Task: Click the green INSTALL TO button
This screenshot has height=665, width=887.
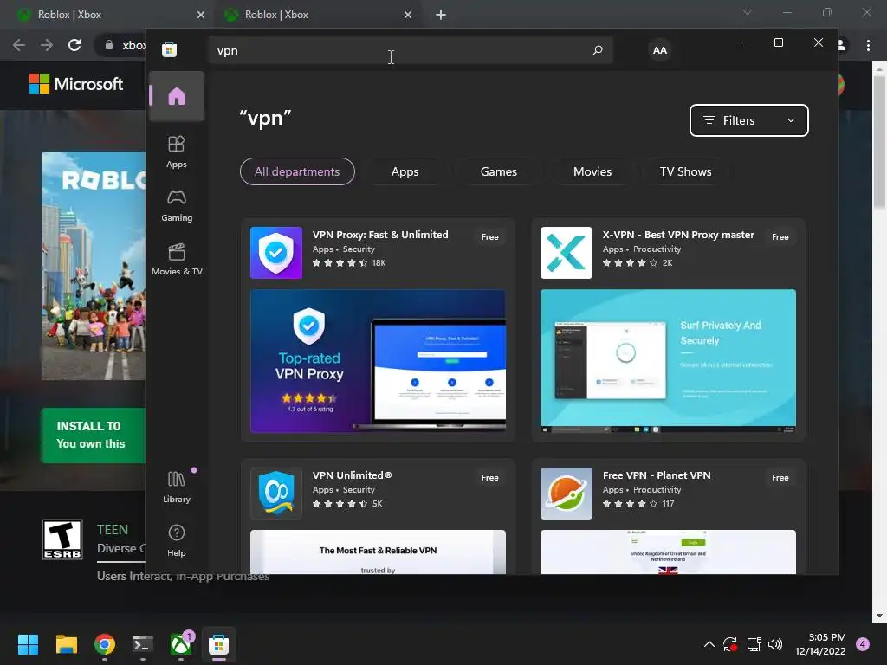Action: pos(94,435)
